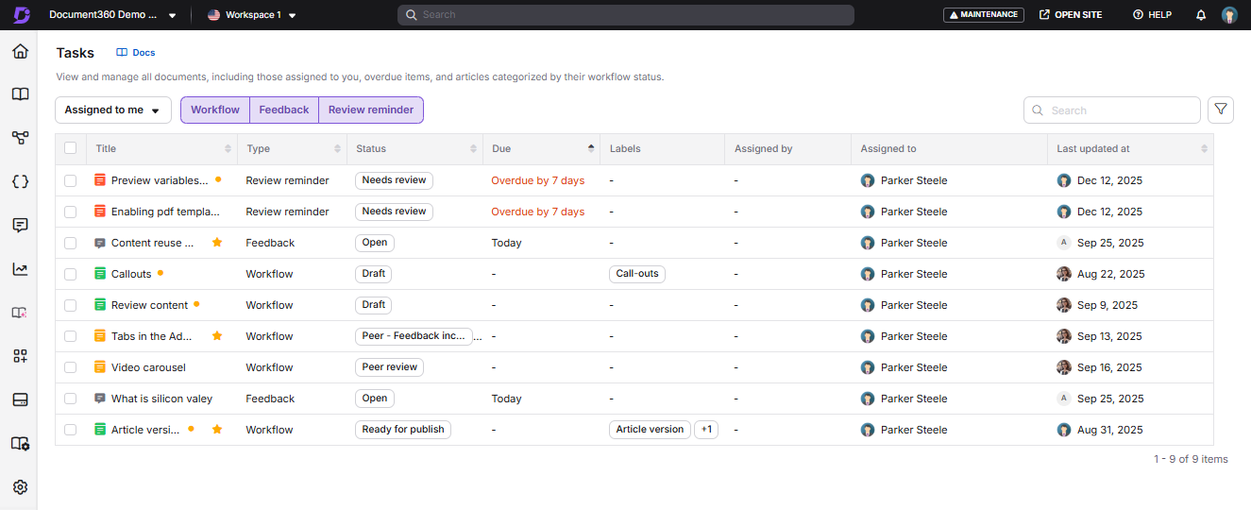Open the Workspace 1 dropdown
The image size is (1251, 510).
[252, 15]
